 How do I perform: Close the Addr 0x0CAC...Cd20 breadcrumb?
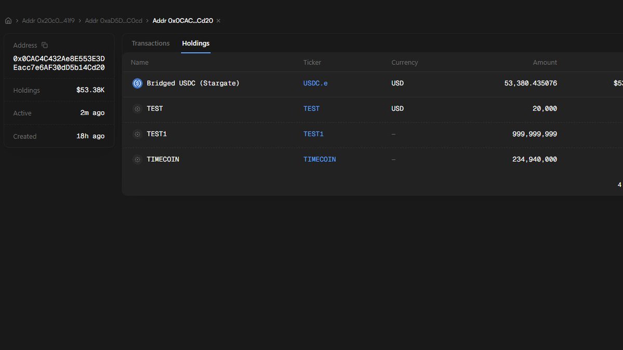coord(218,21)
